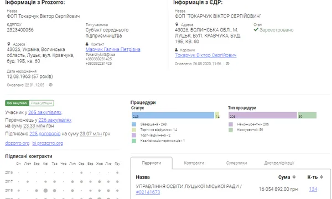Click the Сума column header
Screen dimensions: 332x199
[284, 177]
